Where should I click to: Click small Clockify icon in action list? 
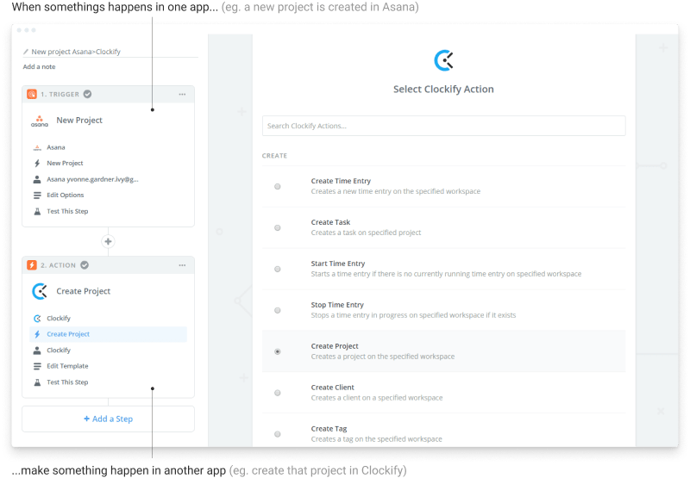[x=37, y=319]
